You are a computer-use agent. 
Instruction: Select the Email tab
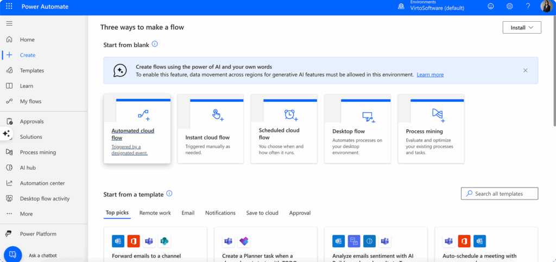click(x=188, y=213)
